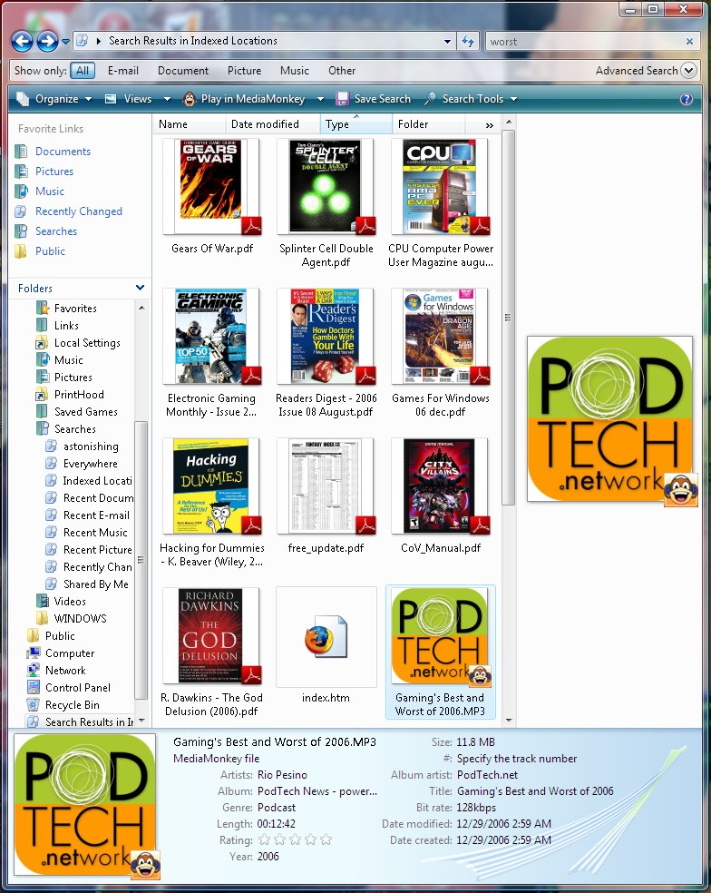Image resolution: width=711 pixels, height=893 pixels.
Task: Go back with the Back arrow button
Action: tap(22, 41)
